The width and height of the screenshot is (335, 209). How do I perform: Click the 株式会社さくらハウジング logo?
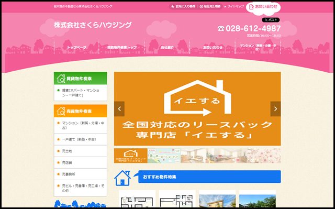(x=93, y=25)
